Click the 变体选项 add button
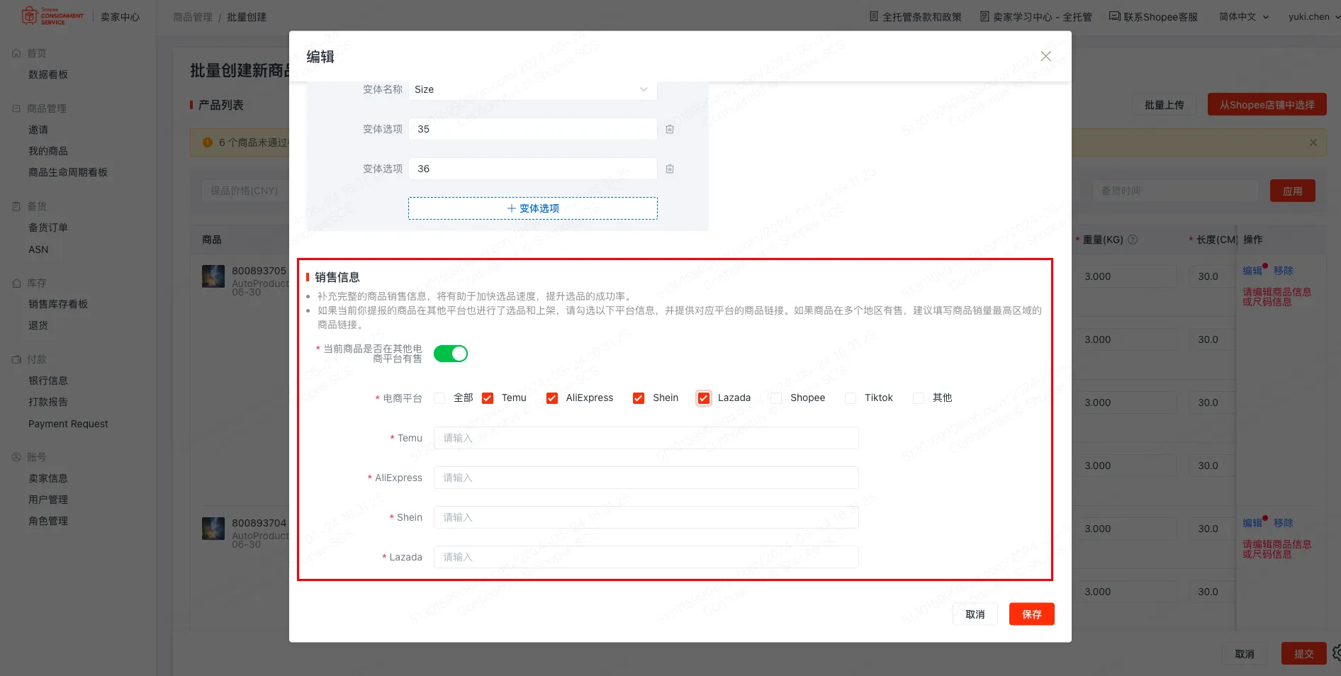 (532, 208)
